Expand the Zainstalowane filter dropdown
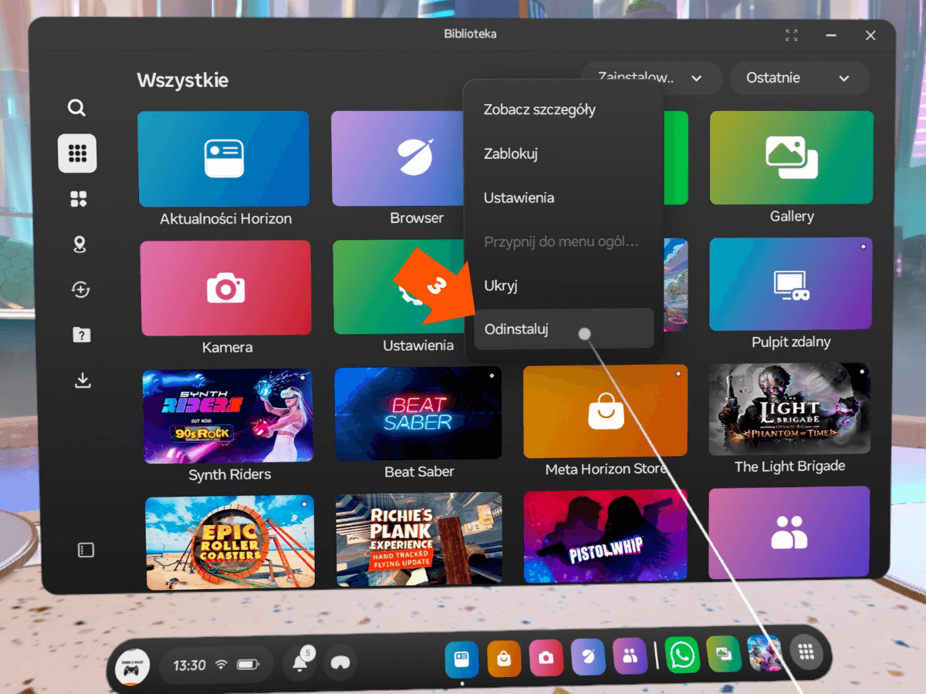926x694 pixels. pos(652,78)
